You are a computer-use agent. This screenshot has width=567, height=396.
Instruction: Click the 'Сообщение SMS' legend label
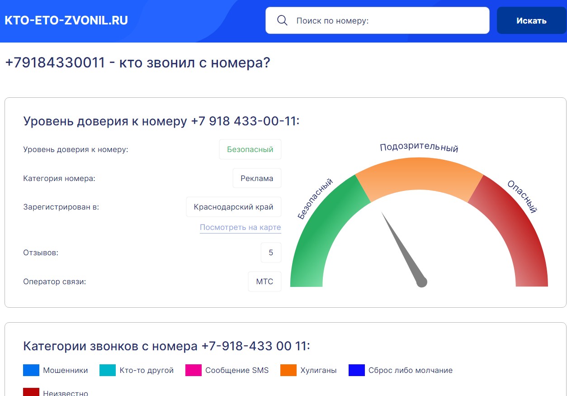tap(237, 370)
